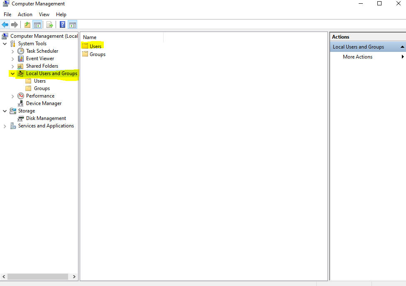Open the View menu
Screen dimensions: 406x286
(x=44, y=15)
